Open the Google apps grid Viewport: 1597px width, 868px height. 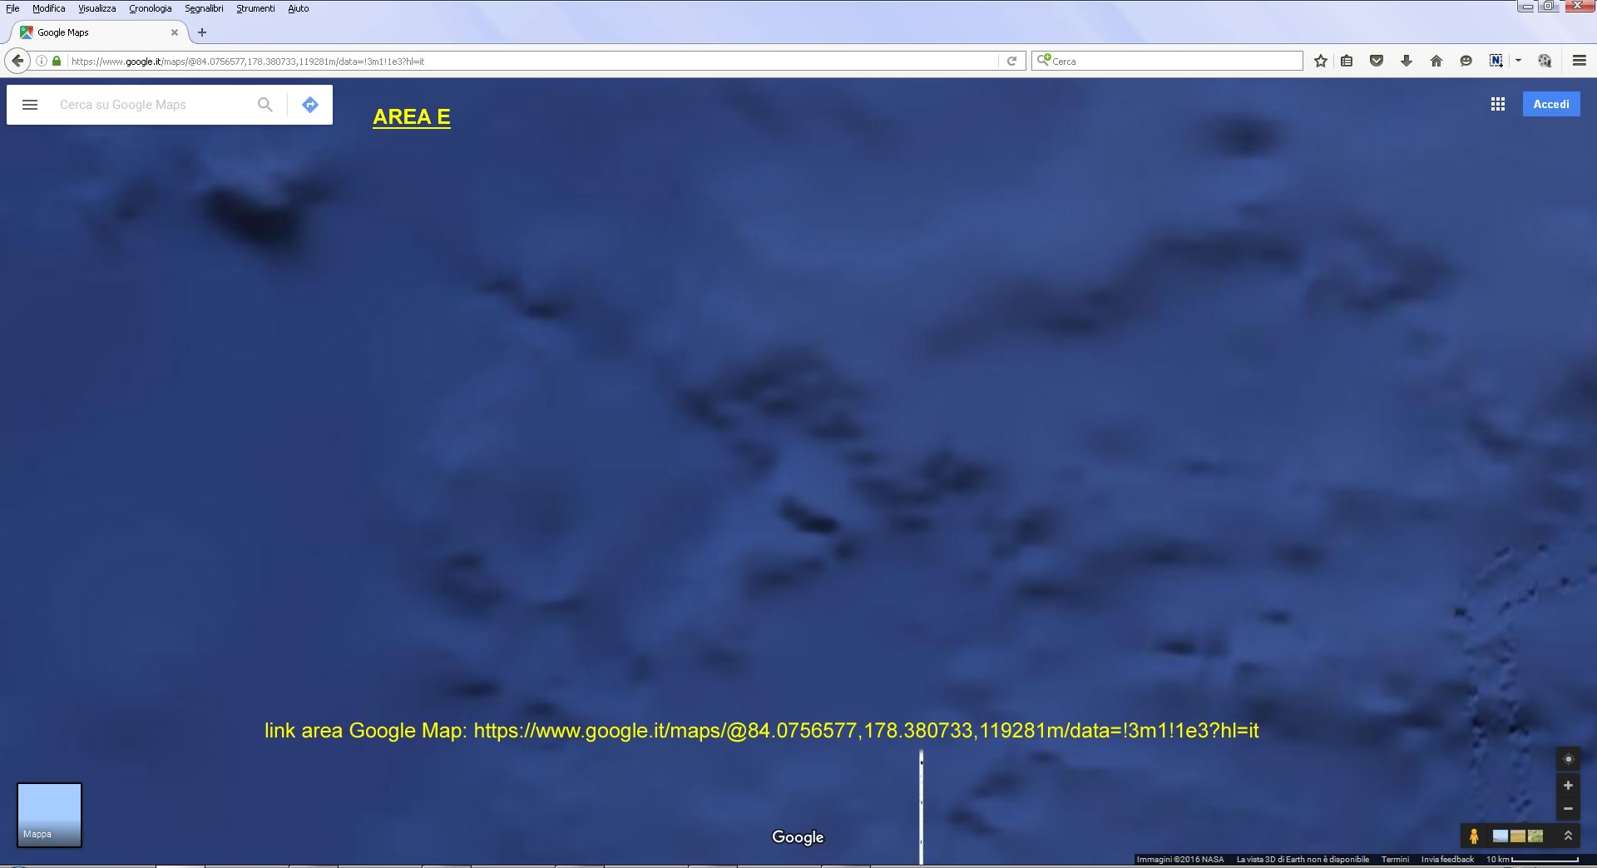tap(1498, 104)
